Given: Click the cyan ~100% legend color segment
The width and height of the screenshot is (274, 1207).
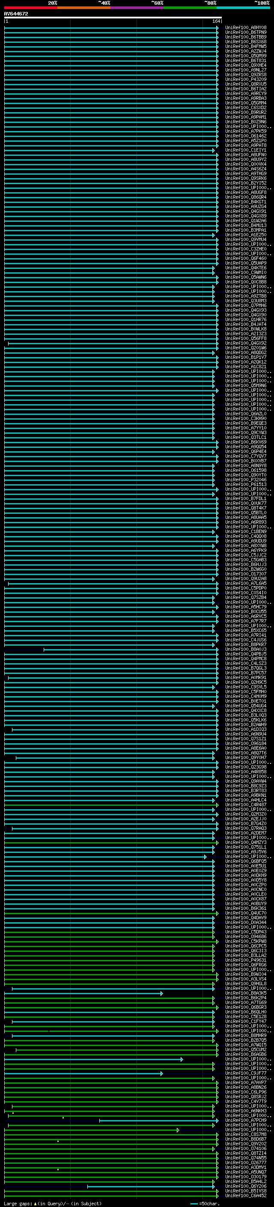Looking at the screenshot, I should click(243, 8).
